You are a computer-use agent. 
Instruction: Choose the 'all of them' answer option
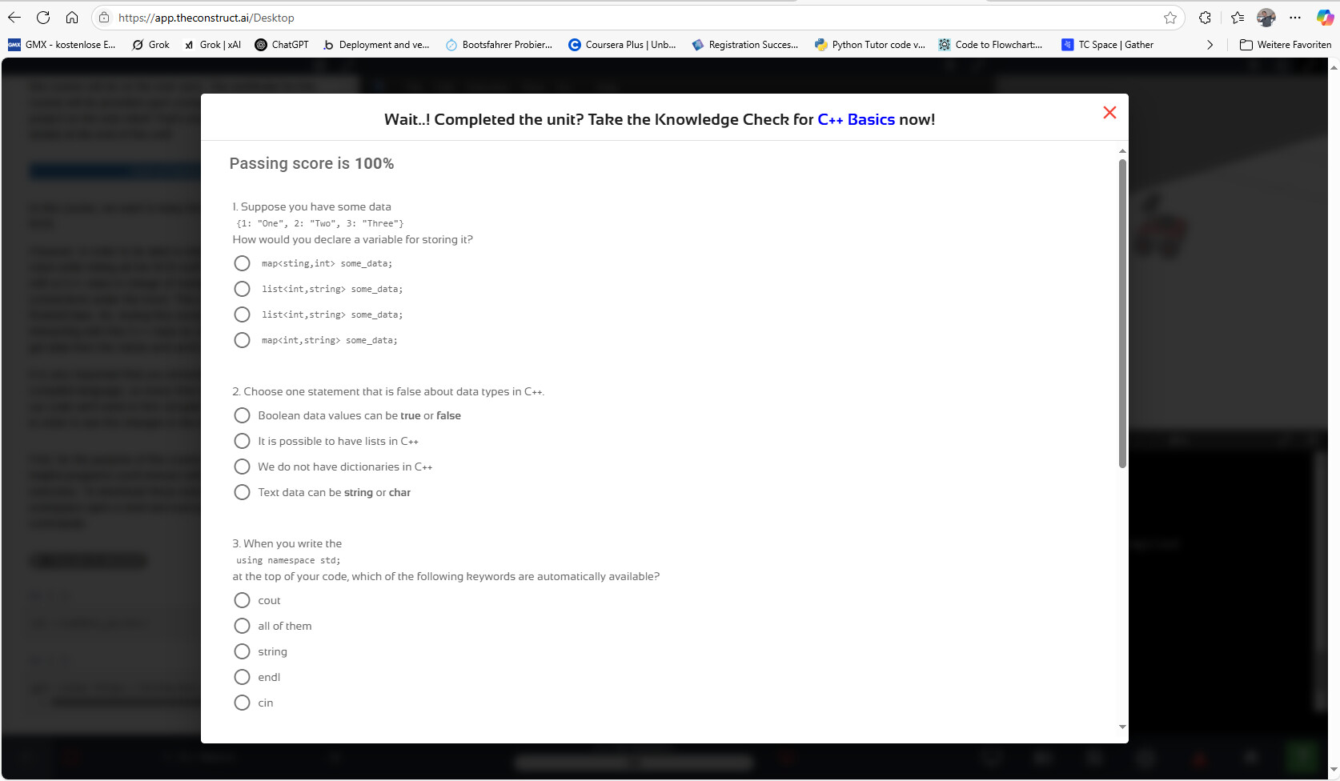[x=242, y=626]
